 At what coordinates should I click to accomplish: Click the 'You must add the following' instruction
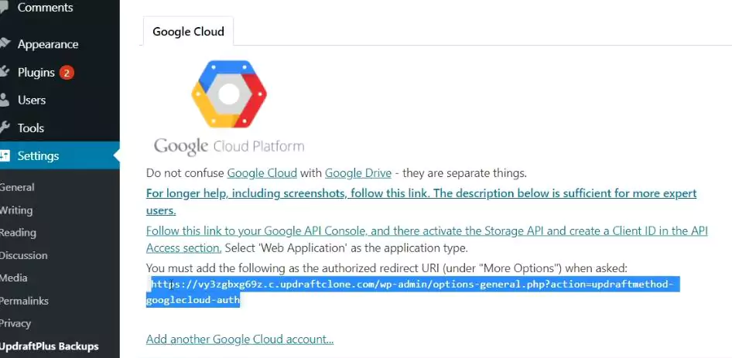coord(387,268)
